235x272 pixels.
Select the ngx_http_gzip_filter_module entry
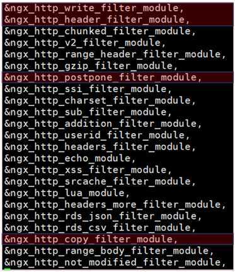pyautogui.click(x=91, y=66)
